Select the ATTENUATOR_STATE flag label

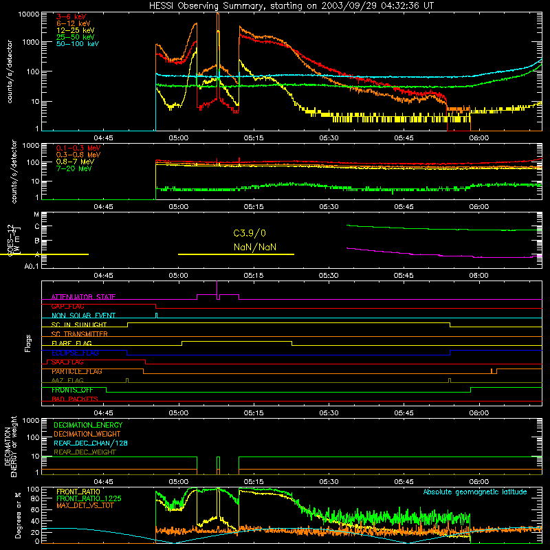click(83, 297)
